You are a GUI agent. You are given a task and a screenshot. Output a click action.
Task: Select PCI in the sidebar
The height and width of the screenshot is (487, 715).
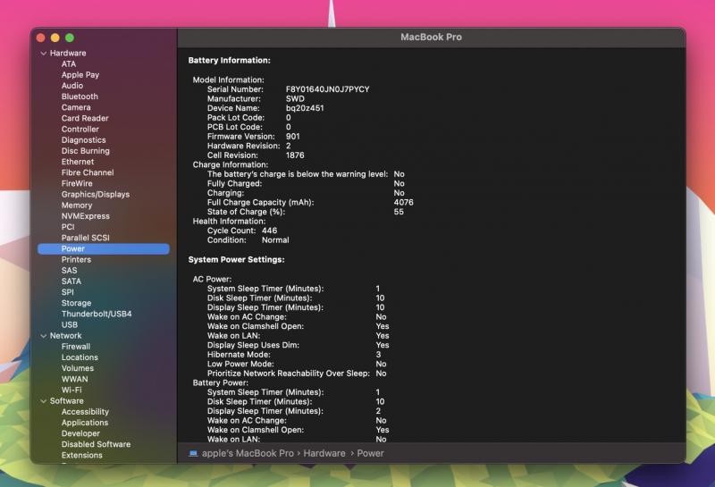(68, 227)
